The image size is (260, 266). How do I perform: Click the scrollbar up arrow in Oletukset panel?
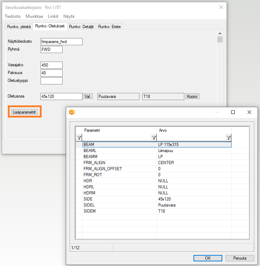click(220, 34)
